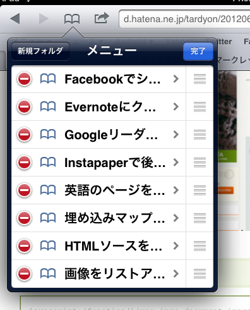Grab reorder handle of Evernoteにク… row

coord(199,107)
